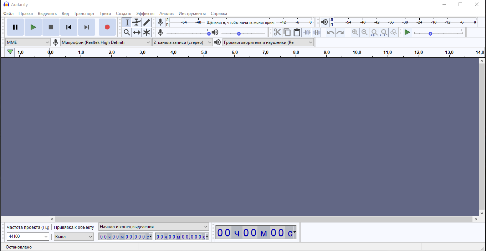Skip to start of the project
This screenshot has width=486, height=251.
(x=69, y=27)
